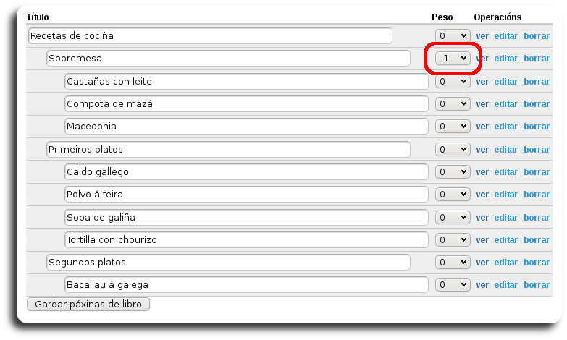Change the weight of Primeiros platos

[x=453, y=150]
